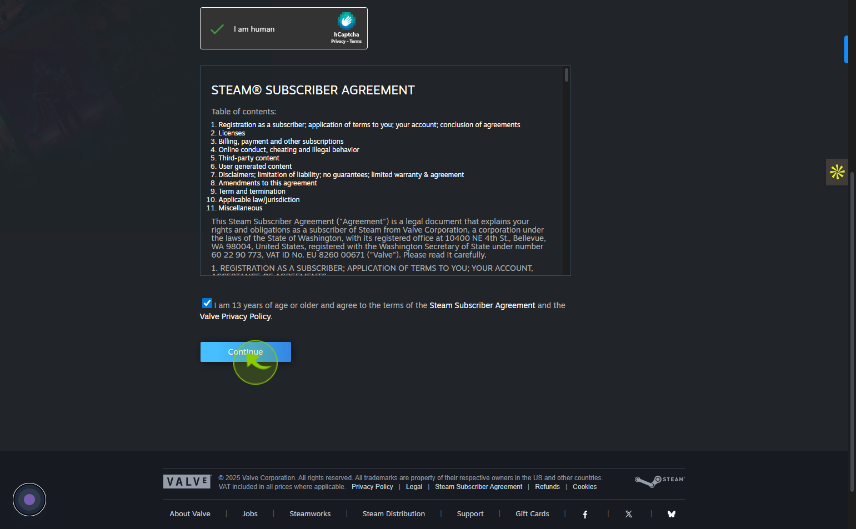Click the page's blue scrollbar indicator
Screen dimensions: 856x529
846,49
